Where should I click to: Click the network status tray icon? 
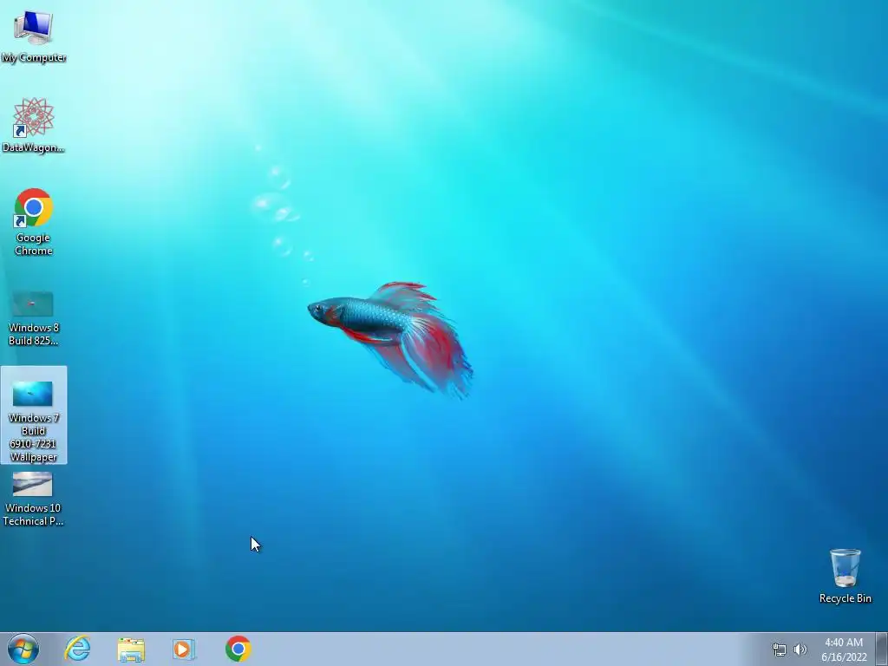pyautogui.click(x=780, y=650)
